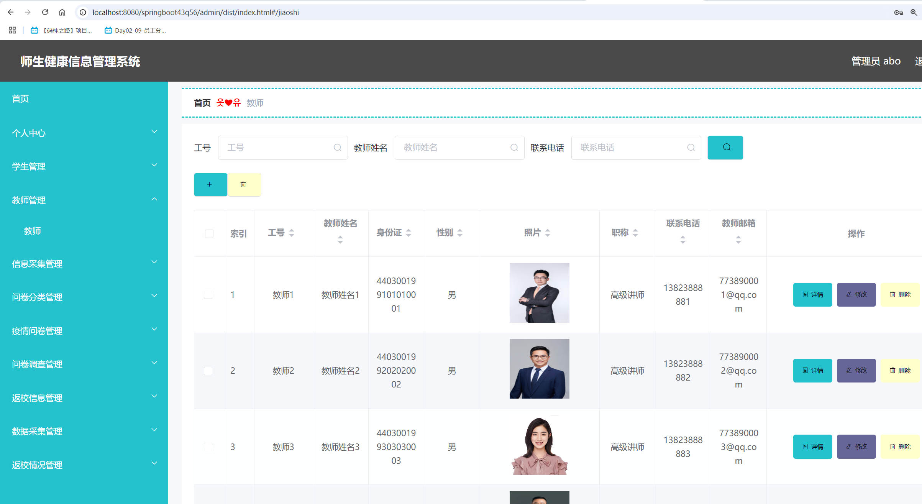Sort table by 工号 column arrows
This screenshot has width=922, height=504.
[292, 233]
